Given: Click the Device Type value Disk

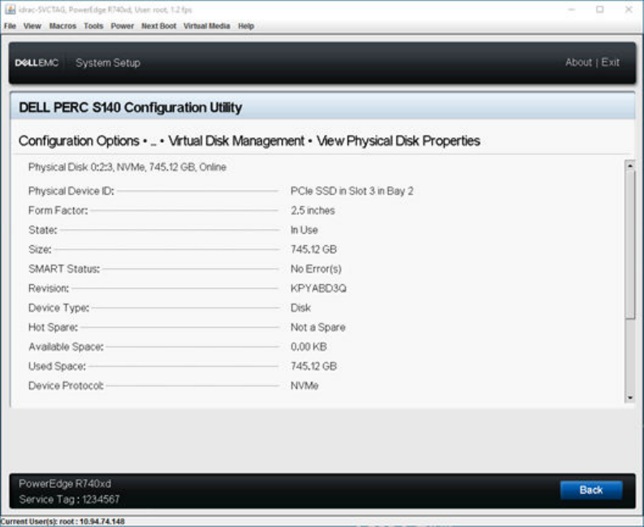Looking at the screenshot, I should click(x=300, y=308).
